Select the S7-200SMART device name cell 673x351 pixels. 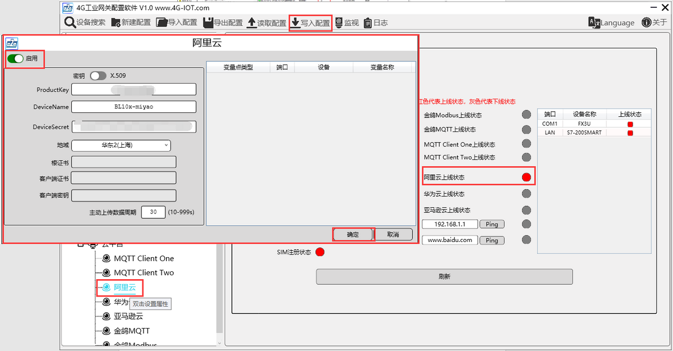585,133
